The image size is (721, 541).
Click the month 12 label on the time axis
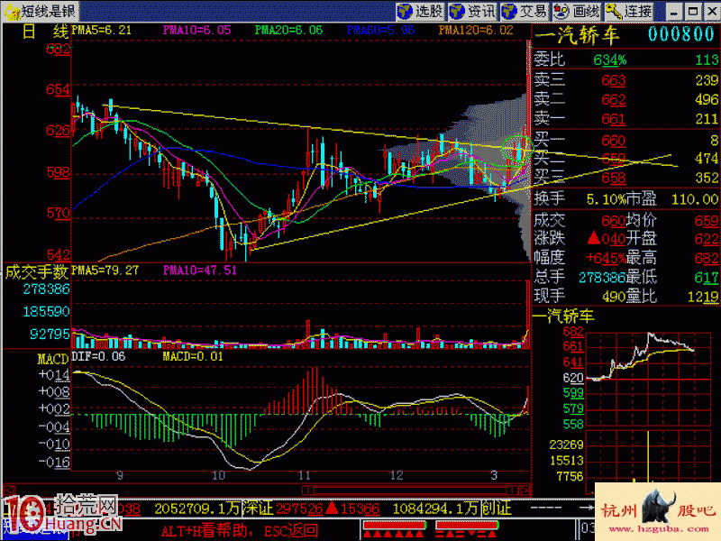(397, 475)
